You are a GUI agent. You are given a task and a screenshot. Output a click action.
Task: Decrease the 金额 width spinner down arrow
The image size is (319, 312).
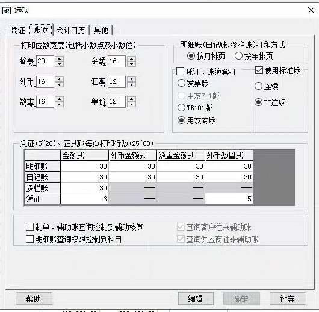point(131,64)
